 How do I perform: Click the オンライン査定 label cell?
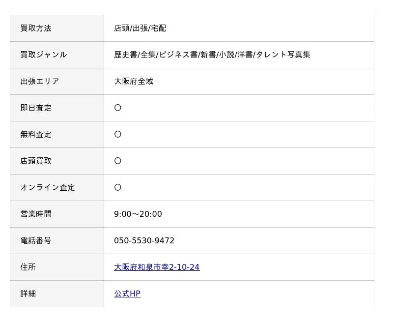pos(57,188)
